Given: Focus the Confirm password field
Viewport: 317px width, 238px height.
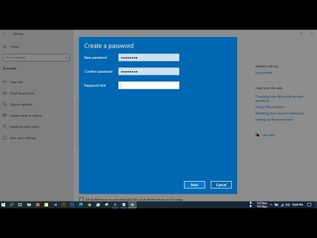Looking at the screenshot, I should pos(149,71).
